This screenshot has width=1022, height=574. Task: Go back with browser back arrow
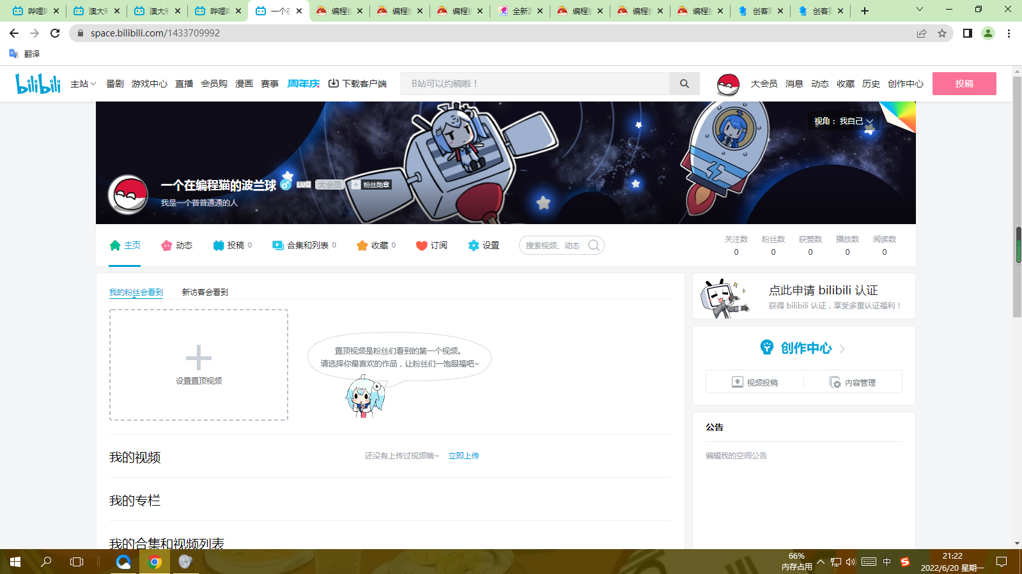tap(14, 33)
